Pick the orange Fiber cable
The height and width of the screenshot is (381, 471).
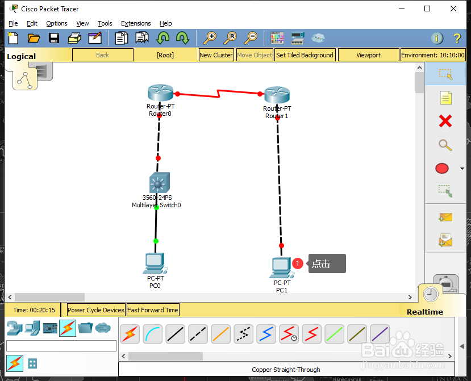(221, 334)
